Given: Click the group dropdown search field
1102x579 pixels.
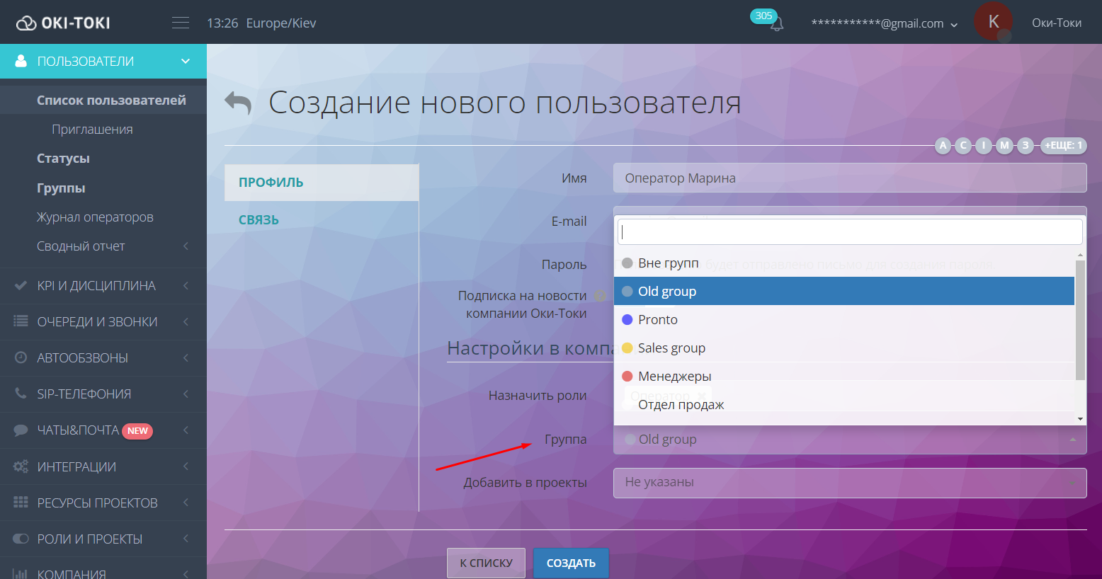Looking at the screenshot, I should [850, 231].
